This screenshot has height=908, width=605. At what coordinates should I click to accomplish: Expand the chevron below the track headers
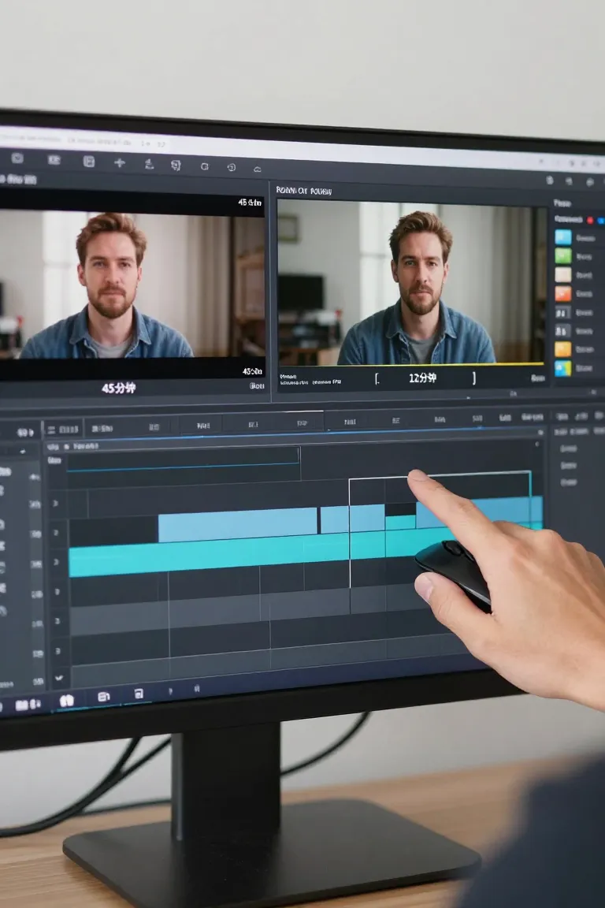pyautogui.click(x=58, y=677)
